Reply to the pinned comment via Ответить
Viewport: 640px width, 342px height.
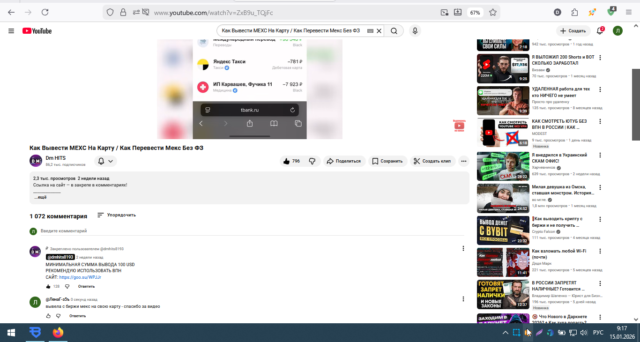86,286
